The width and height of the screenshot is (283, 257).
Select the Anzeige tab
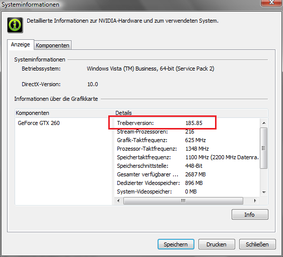tap(21, 45)
